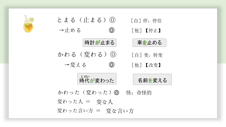Click the iced tea drink icon

pyautogui.click(x=28, y=24)
